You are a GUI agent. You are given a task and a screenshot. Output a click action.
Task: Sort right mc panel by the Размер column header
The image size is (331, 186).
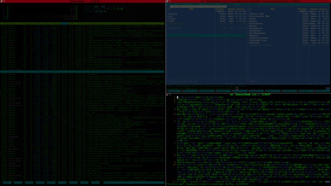(302, 9)
